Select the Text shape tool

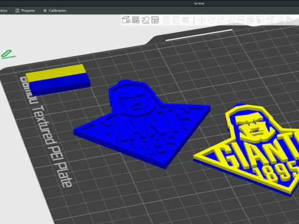tap(279, 20)
